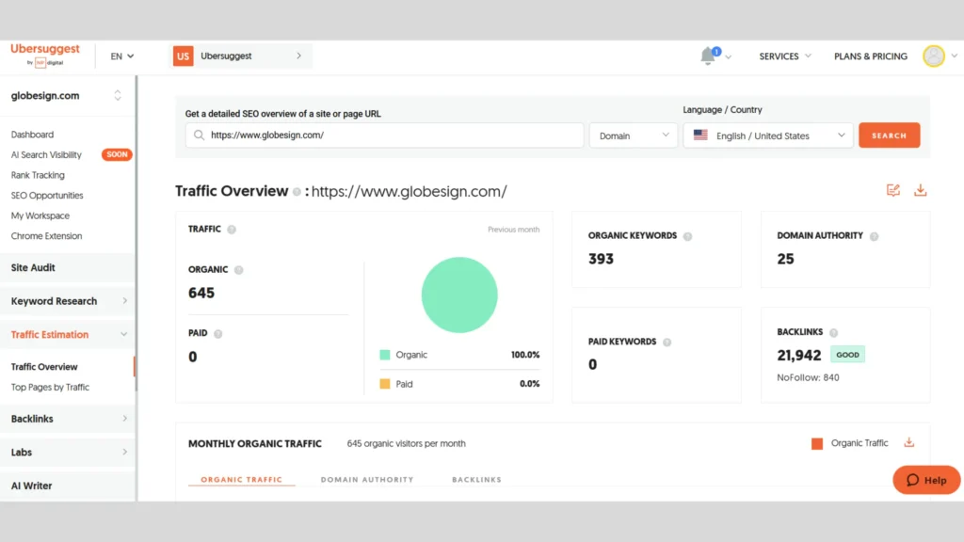This screenshot has height=542, width=964.
Task: Click info icon after Traffic Overview title
Action: [297, 192]
